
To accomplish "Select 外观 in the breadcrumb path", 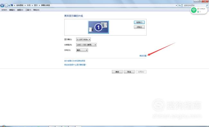I will point(29,5).
